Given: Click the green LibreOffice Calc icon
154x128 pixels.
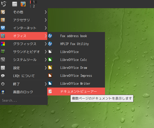Looking at the screenshot, I should pos(50,60).
